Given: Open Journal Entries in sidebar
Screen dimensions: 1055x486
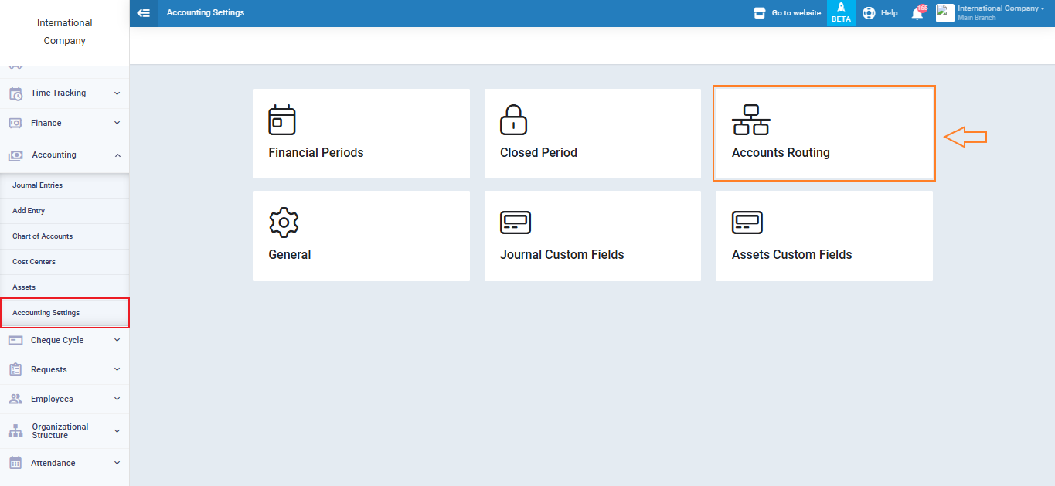Looking at the screenshot, I should [37, 185].
